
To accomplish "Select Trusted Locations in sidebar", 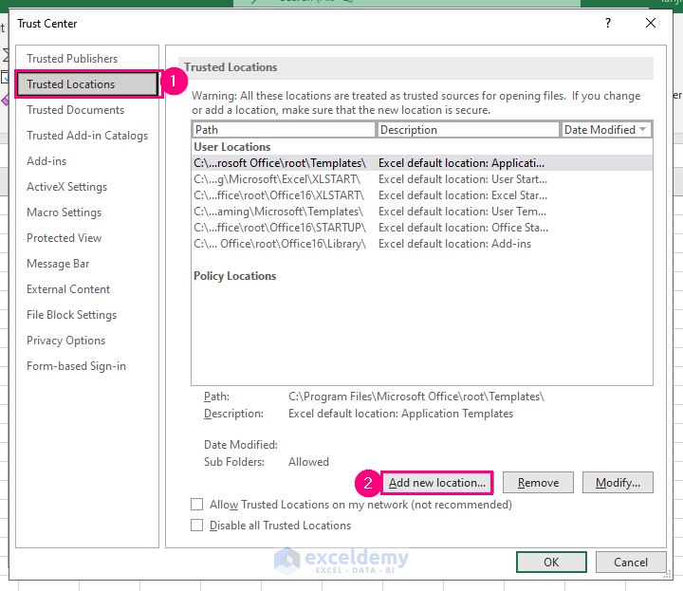I will coord(87,84).
